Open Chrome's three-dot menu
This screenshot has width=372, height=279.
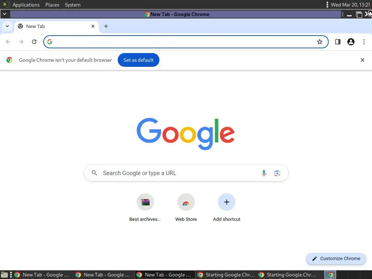coord(364,42)
